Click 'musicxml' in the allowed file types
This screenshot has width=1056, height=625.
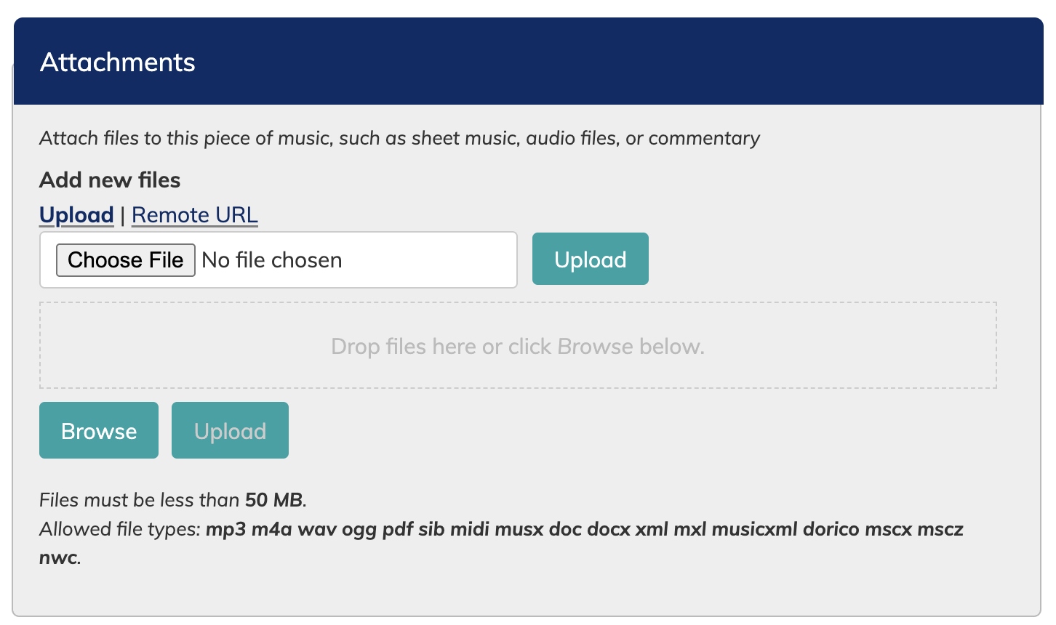pyautogui.click(x=754, y=529)
